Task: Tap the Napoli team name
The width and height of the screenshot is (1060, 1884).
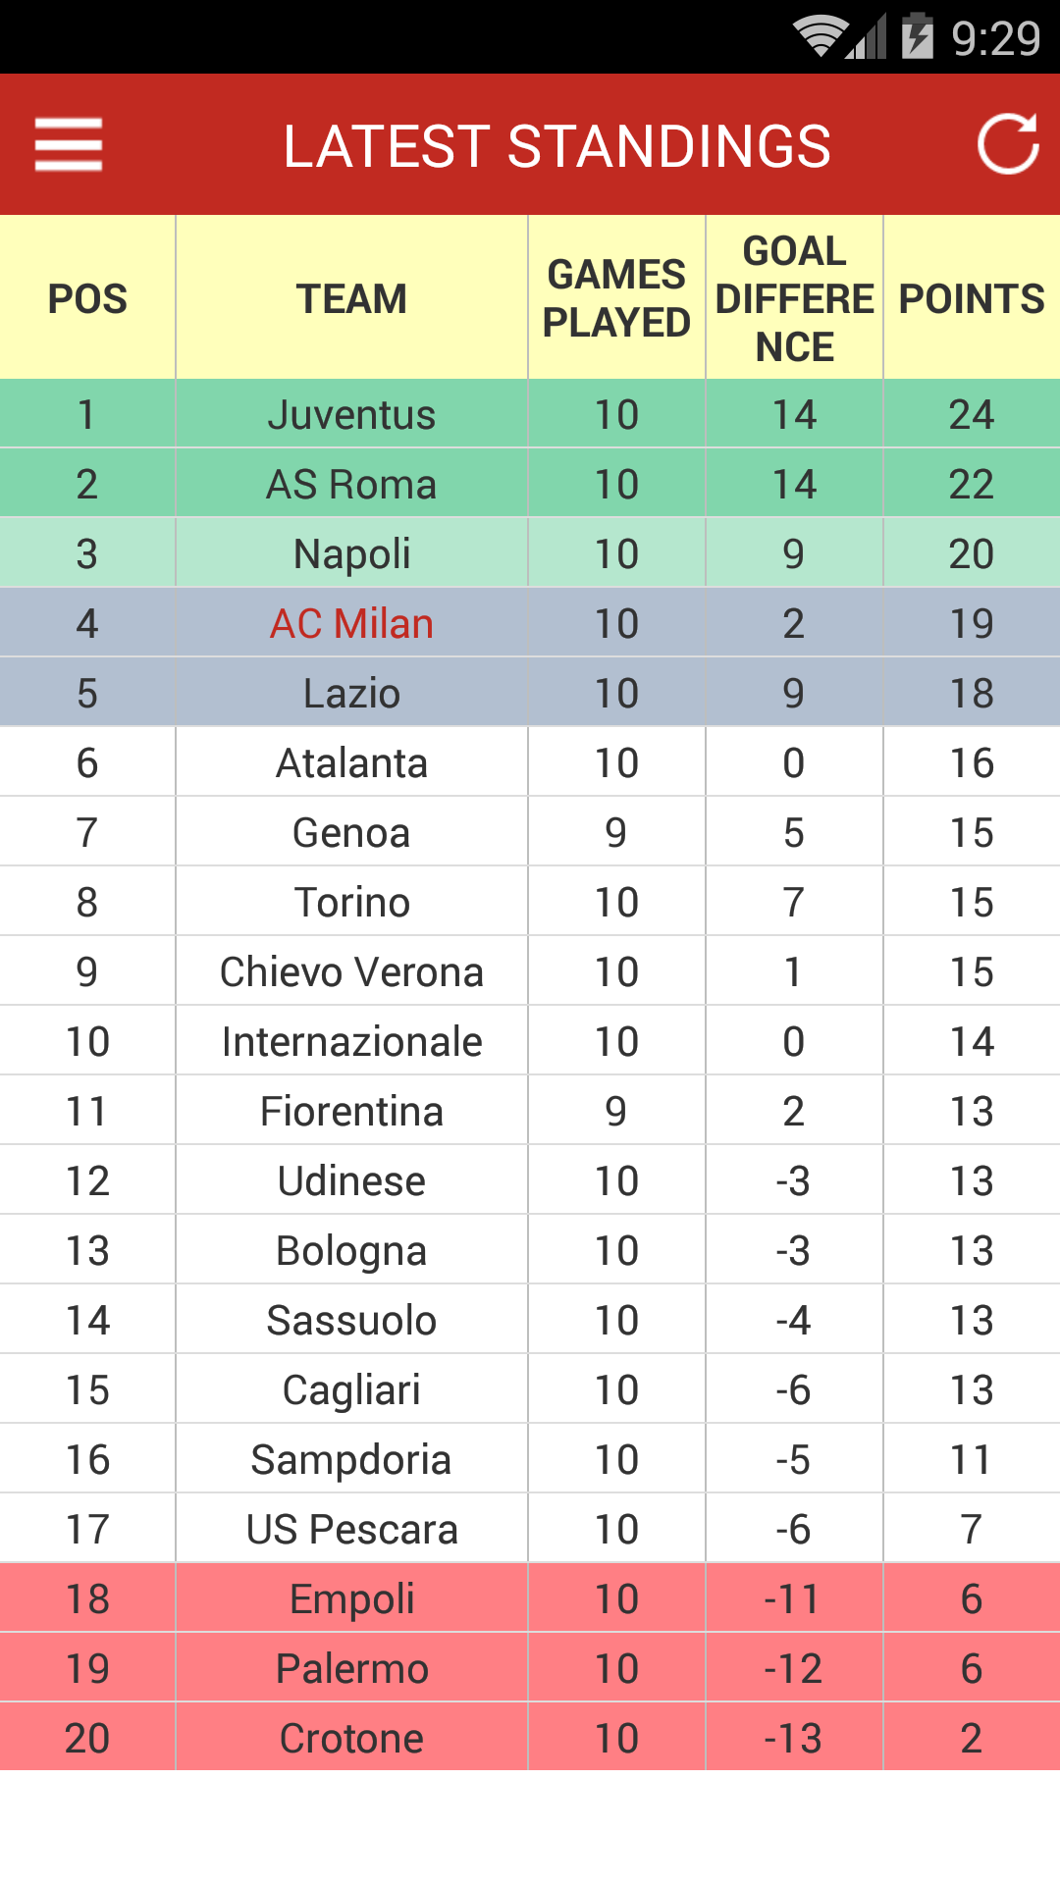Action: point(351,554)
